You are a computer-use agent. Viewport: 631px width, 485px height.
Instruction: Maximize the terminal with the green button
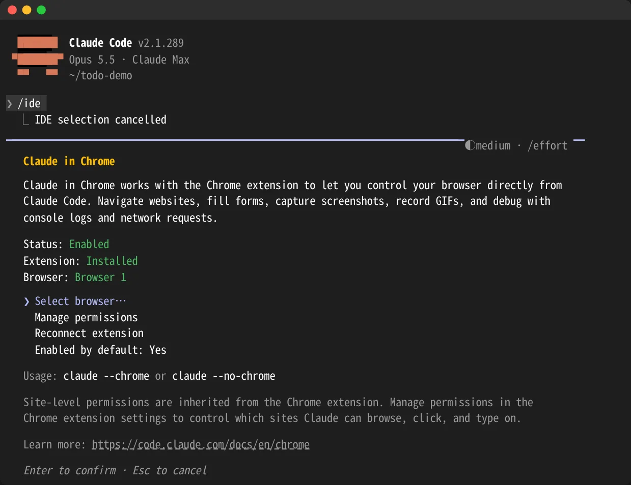41,10
